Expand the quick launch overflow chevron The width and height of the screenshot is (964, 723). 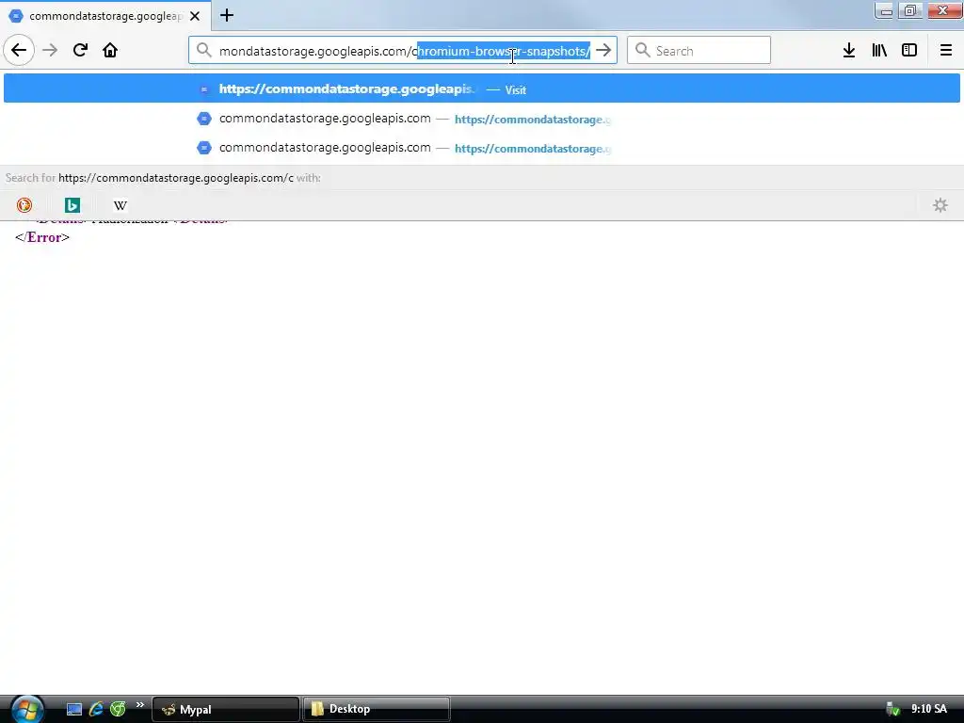[140, 705]
